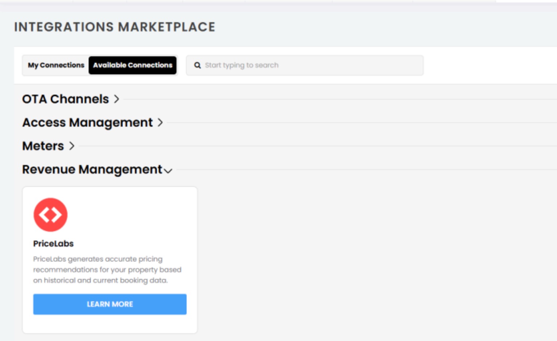Click the OTA Channels heading text
This screenshot has height=341, width=557.
(65, 99)
